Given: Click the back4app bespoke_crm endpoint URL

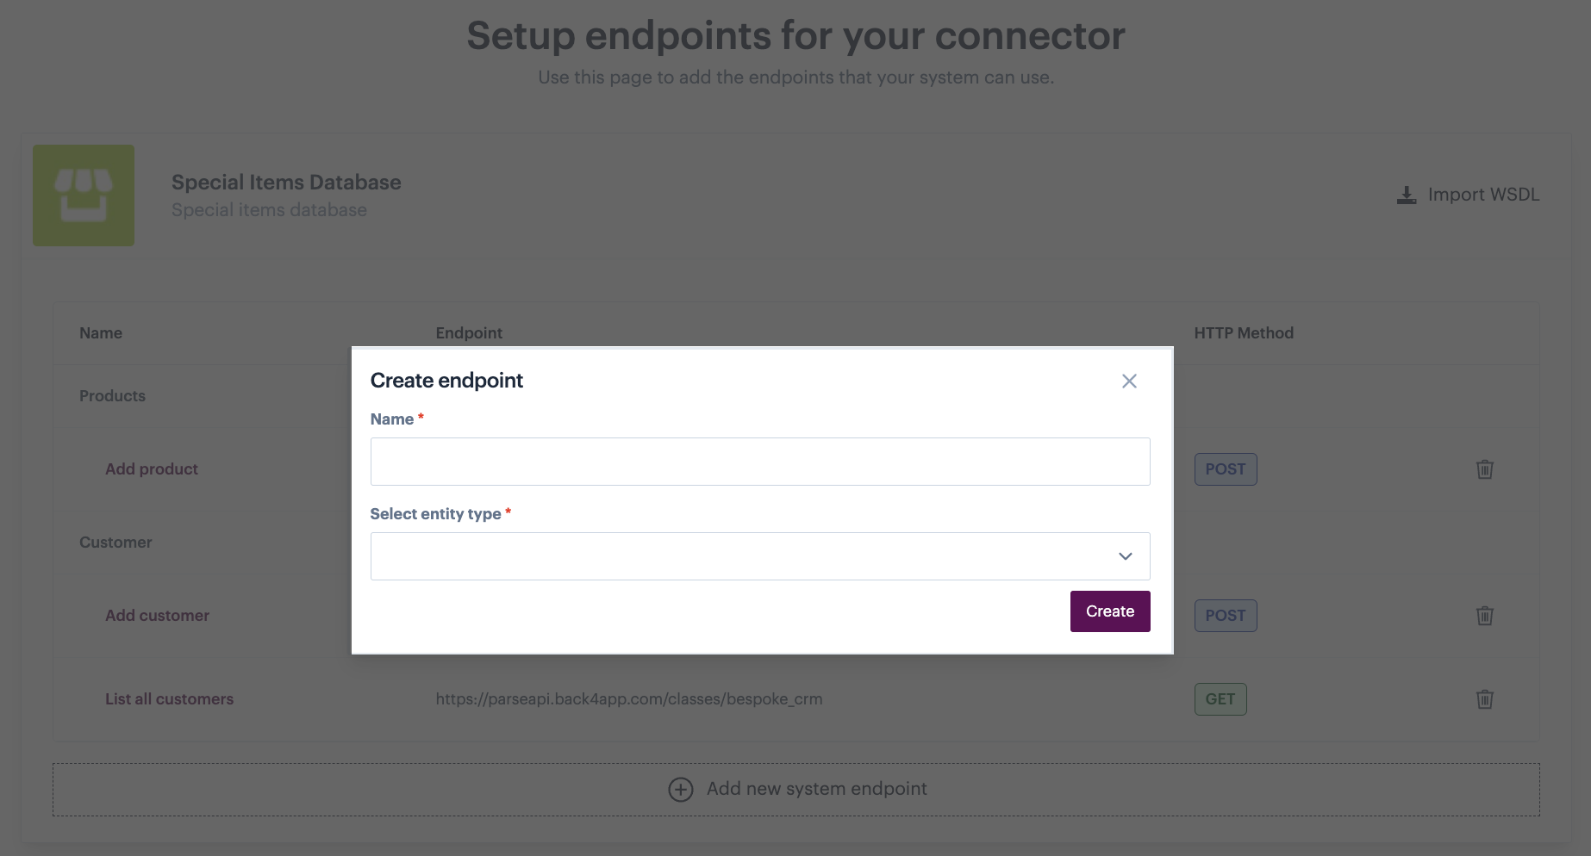Looking at the screenshot, I should [x=629, y=699].
